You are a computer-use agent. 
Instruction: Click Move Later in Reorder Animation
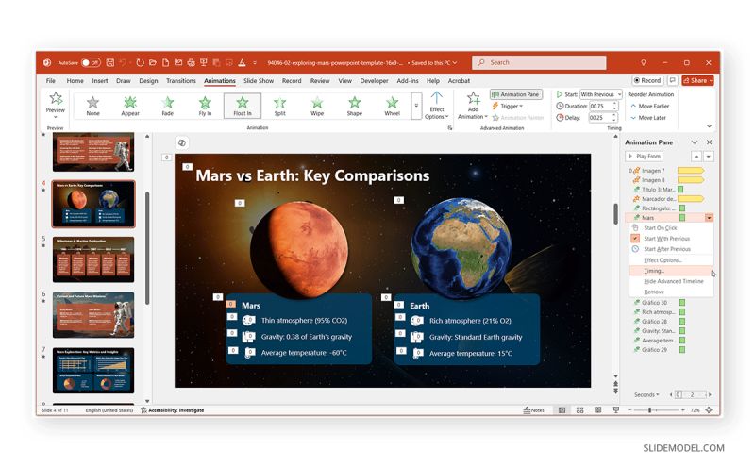[x=648, y=118]
